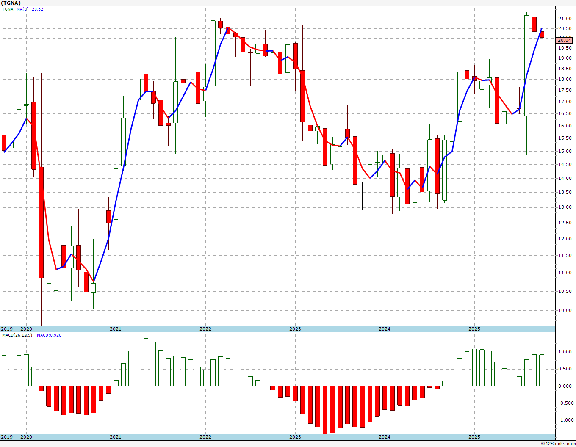Click the 18.00 price axis label
Image resolution: width=576 pixels, height=447 pixels.
(564, 80)
